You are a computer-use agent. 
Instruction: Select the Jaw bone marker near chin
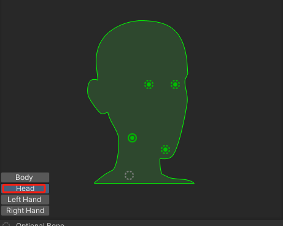165,150
